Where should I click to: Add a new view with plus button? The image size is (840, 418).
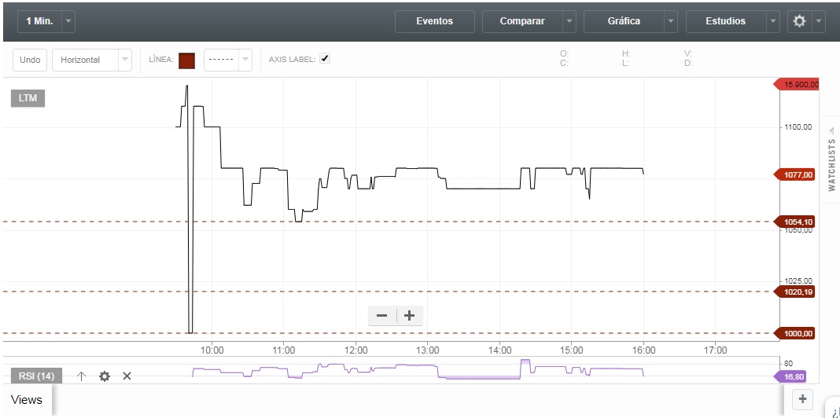[802, 399]
